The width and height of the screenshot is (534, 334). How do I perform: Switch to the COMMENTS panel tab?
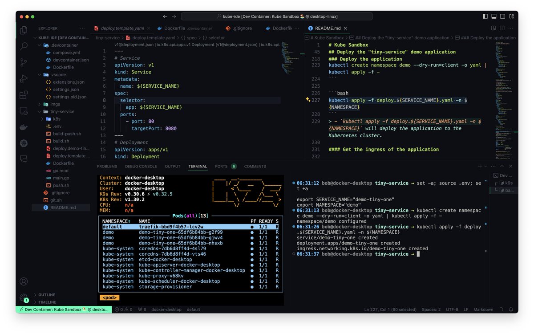tap(255, 166)
